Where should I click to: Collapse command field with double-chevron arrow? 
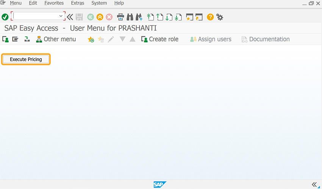tap(70, 17)
